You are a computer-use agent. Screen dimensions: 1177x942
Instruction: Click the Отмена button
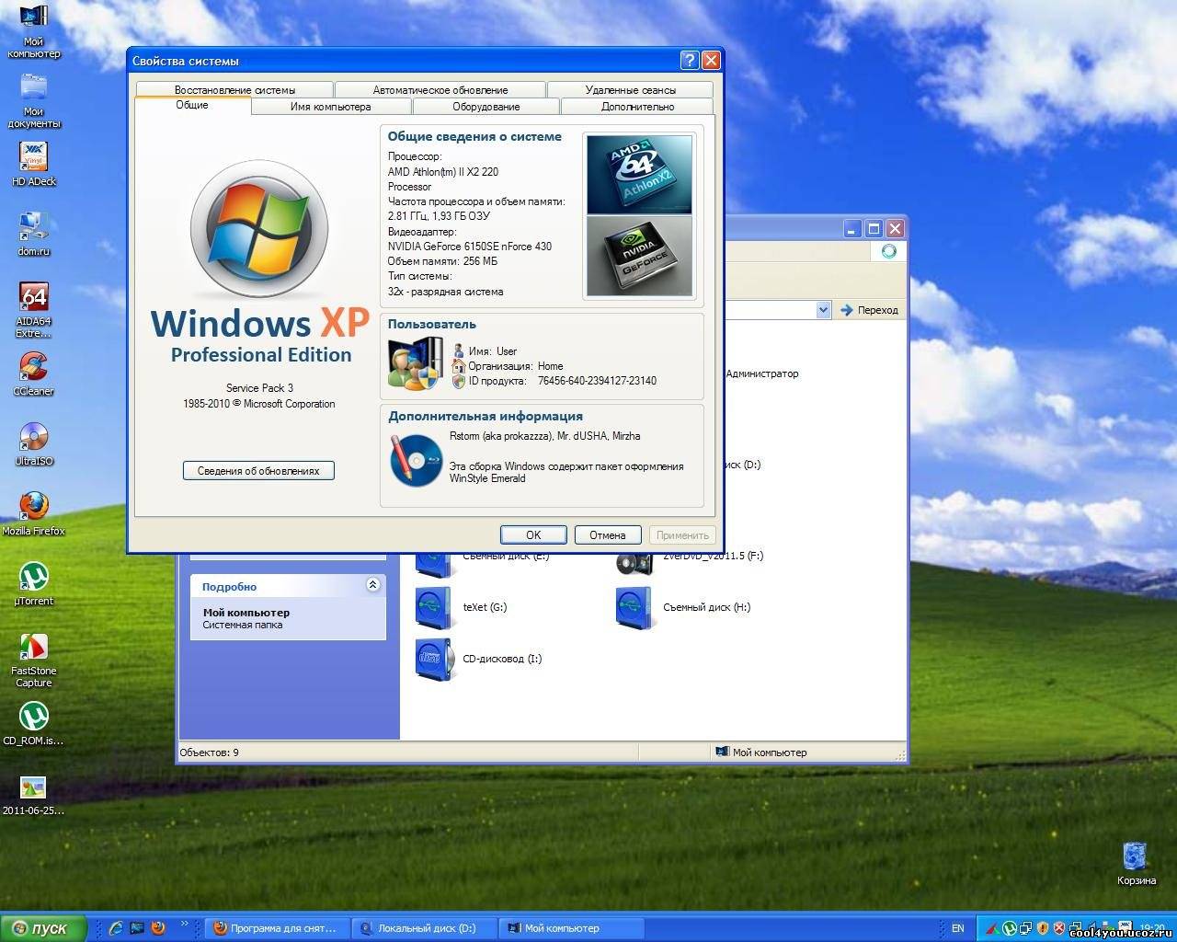(608, 534)
